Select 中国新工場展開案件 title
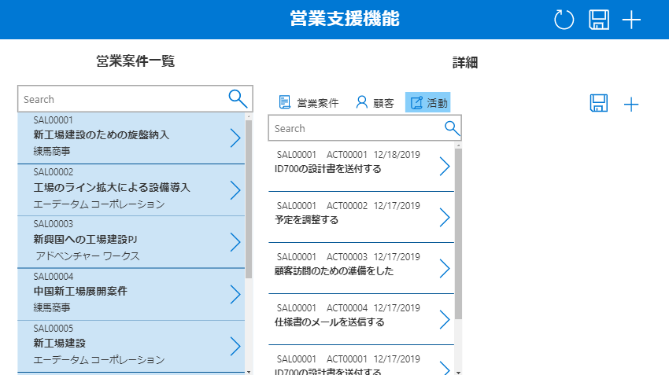Screen dimensions: 669x375 coord(80,291)
